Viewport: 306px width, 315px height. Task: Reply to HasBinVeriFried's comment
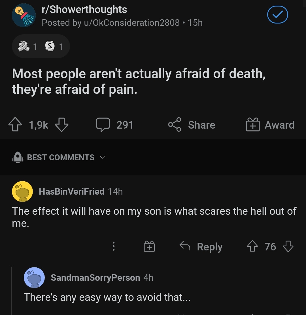[201, 246]
